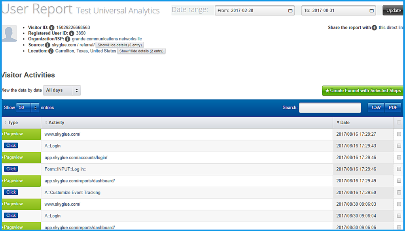The height and width of the screenshot is (231, 405).
Task: Select checkbox for Customize Event Tracking click row
Action: pyautogui.click(x=399, y=193)
